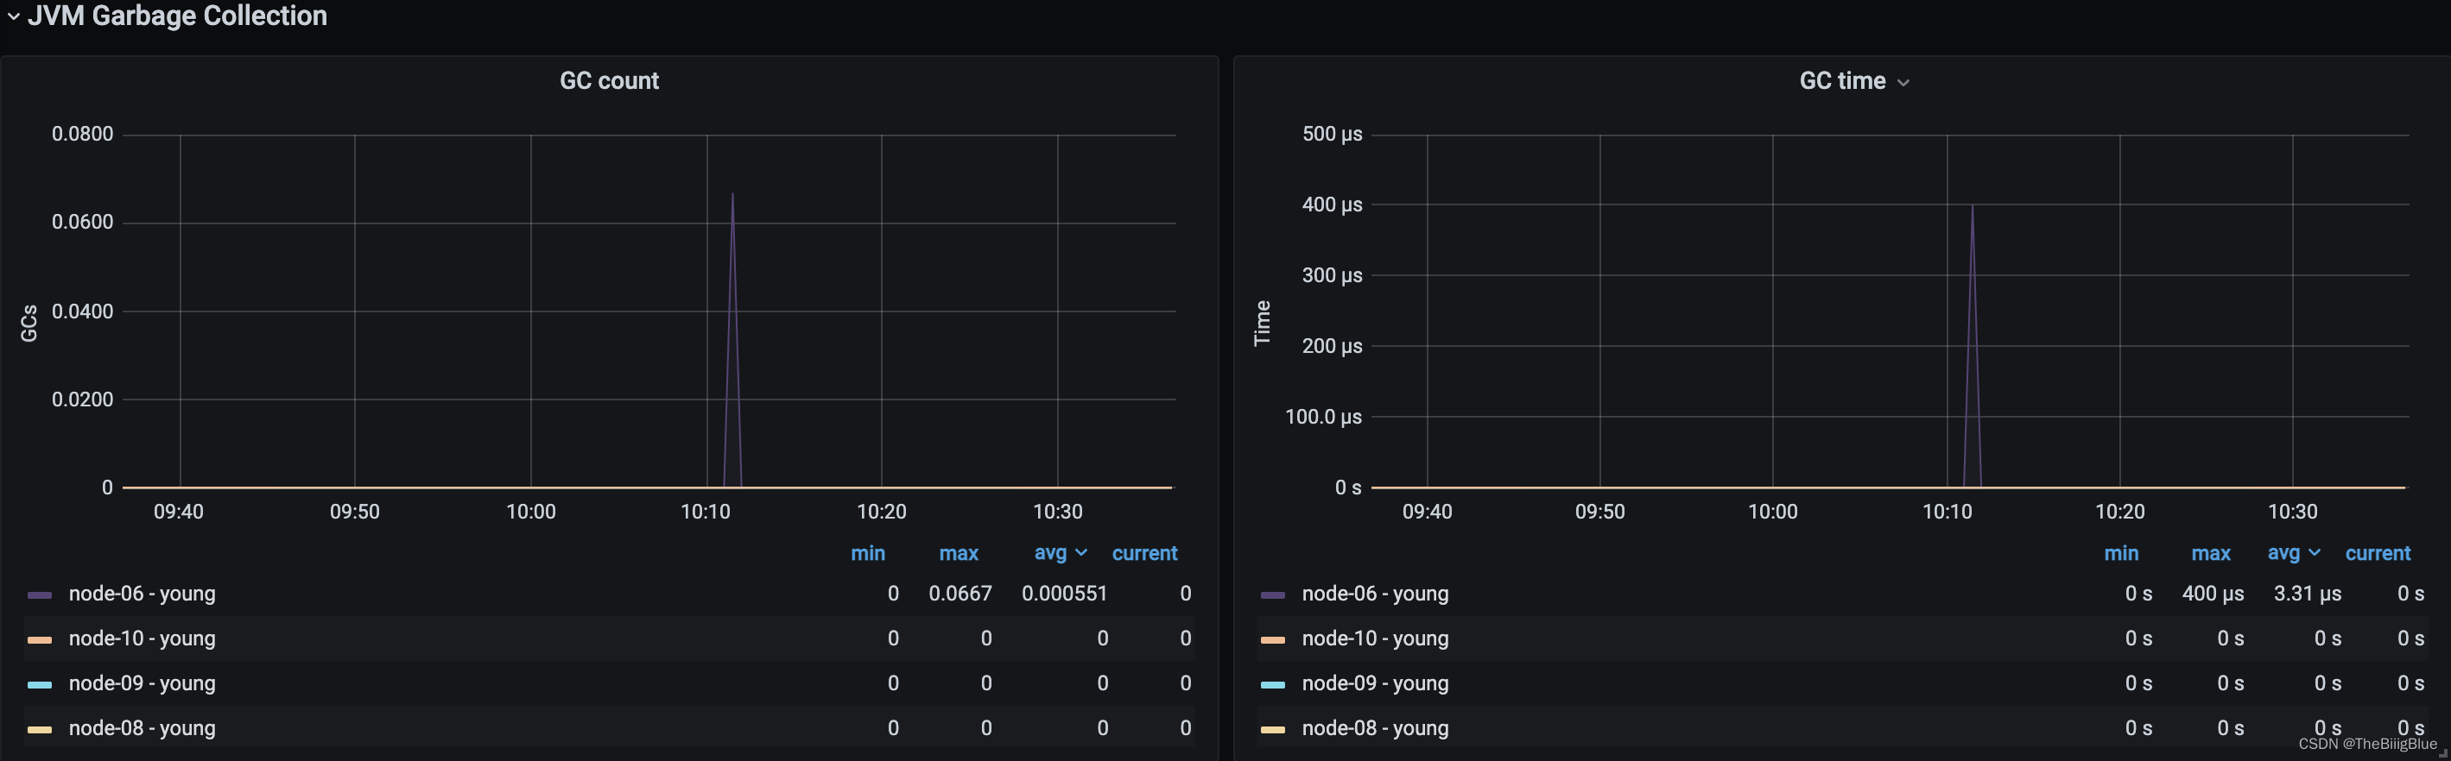Toggle node-06 - young series in GC time

[1375, 594]
